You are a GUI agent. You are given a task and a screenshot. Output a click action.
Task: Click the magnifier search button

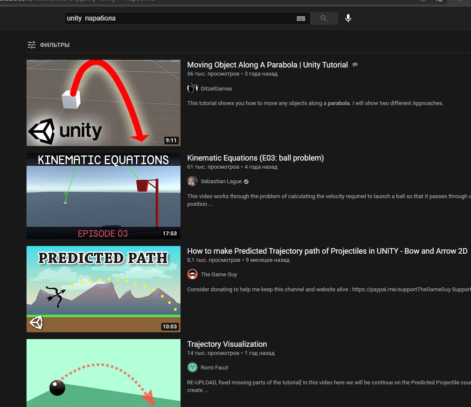tap(323, 18)
